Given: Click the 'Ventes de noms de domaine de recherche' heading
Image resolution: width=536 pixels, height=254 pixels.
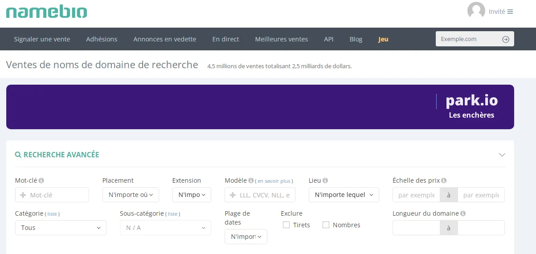Looking at the screenshot, I should point(102,65).
